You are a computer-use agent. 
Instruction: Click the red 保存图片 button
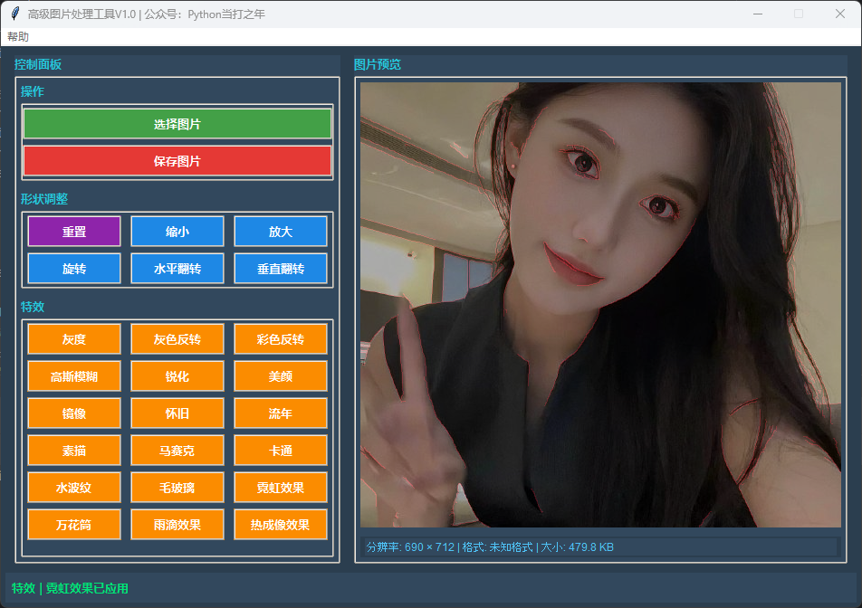(177, 161)
